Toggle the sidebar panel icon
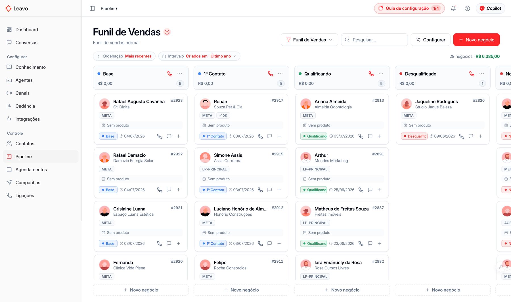 coord(92,8)
